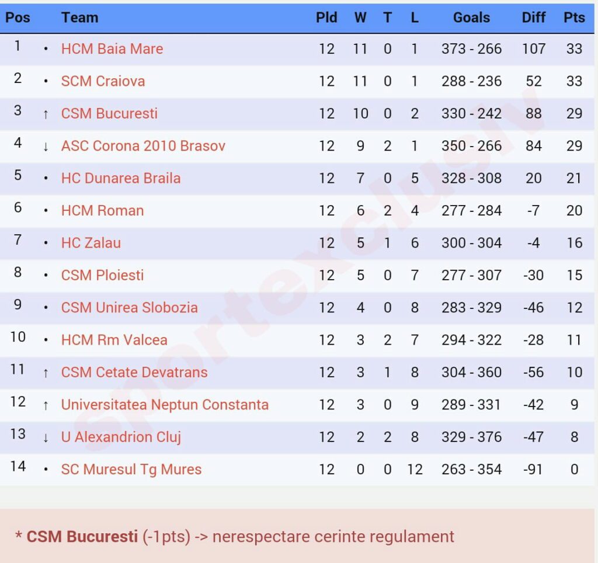Select ASC Corona 2010 Brasov link
The height and width of the screenshot is (563, 598).
(x=143, y=146)
